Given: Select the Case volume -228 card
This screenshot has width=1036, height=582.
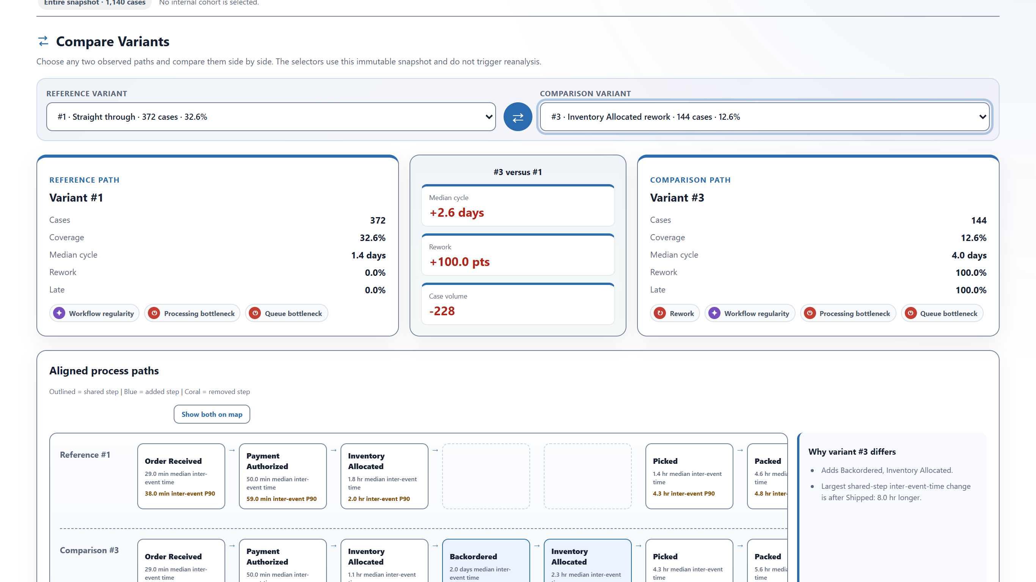Looking at the screenshot, I should (x=518, y=304).
